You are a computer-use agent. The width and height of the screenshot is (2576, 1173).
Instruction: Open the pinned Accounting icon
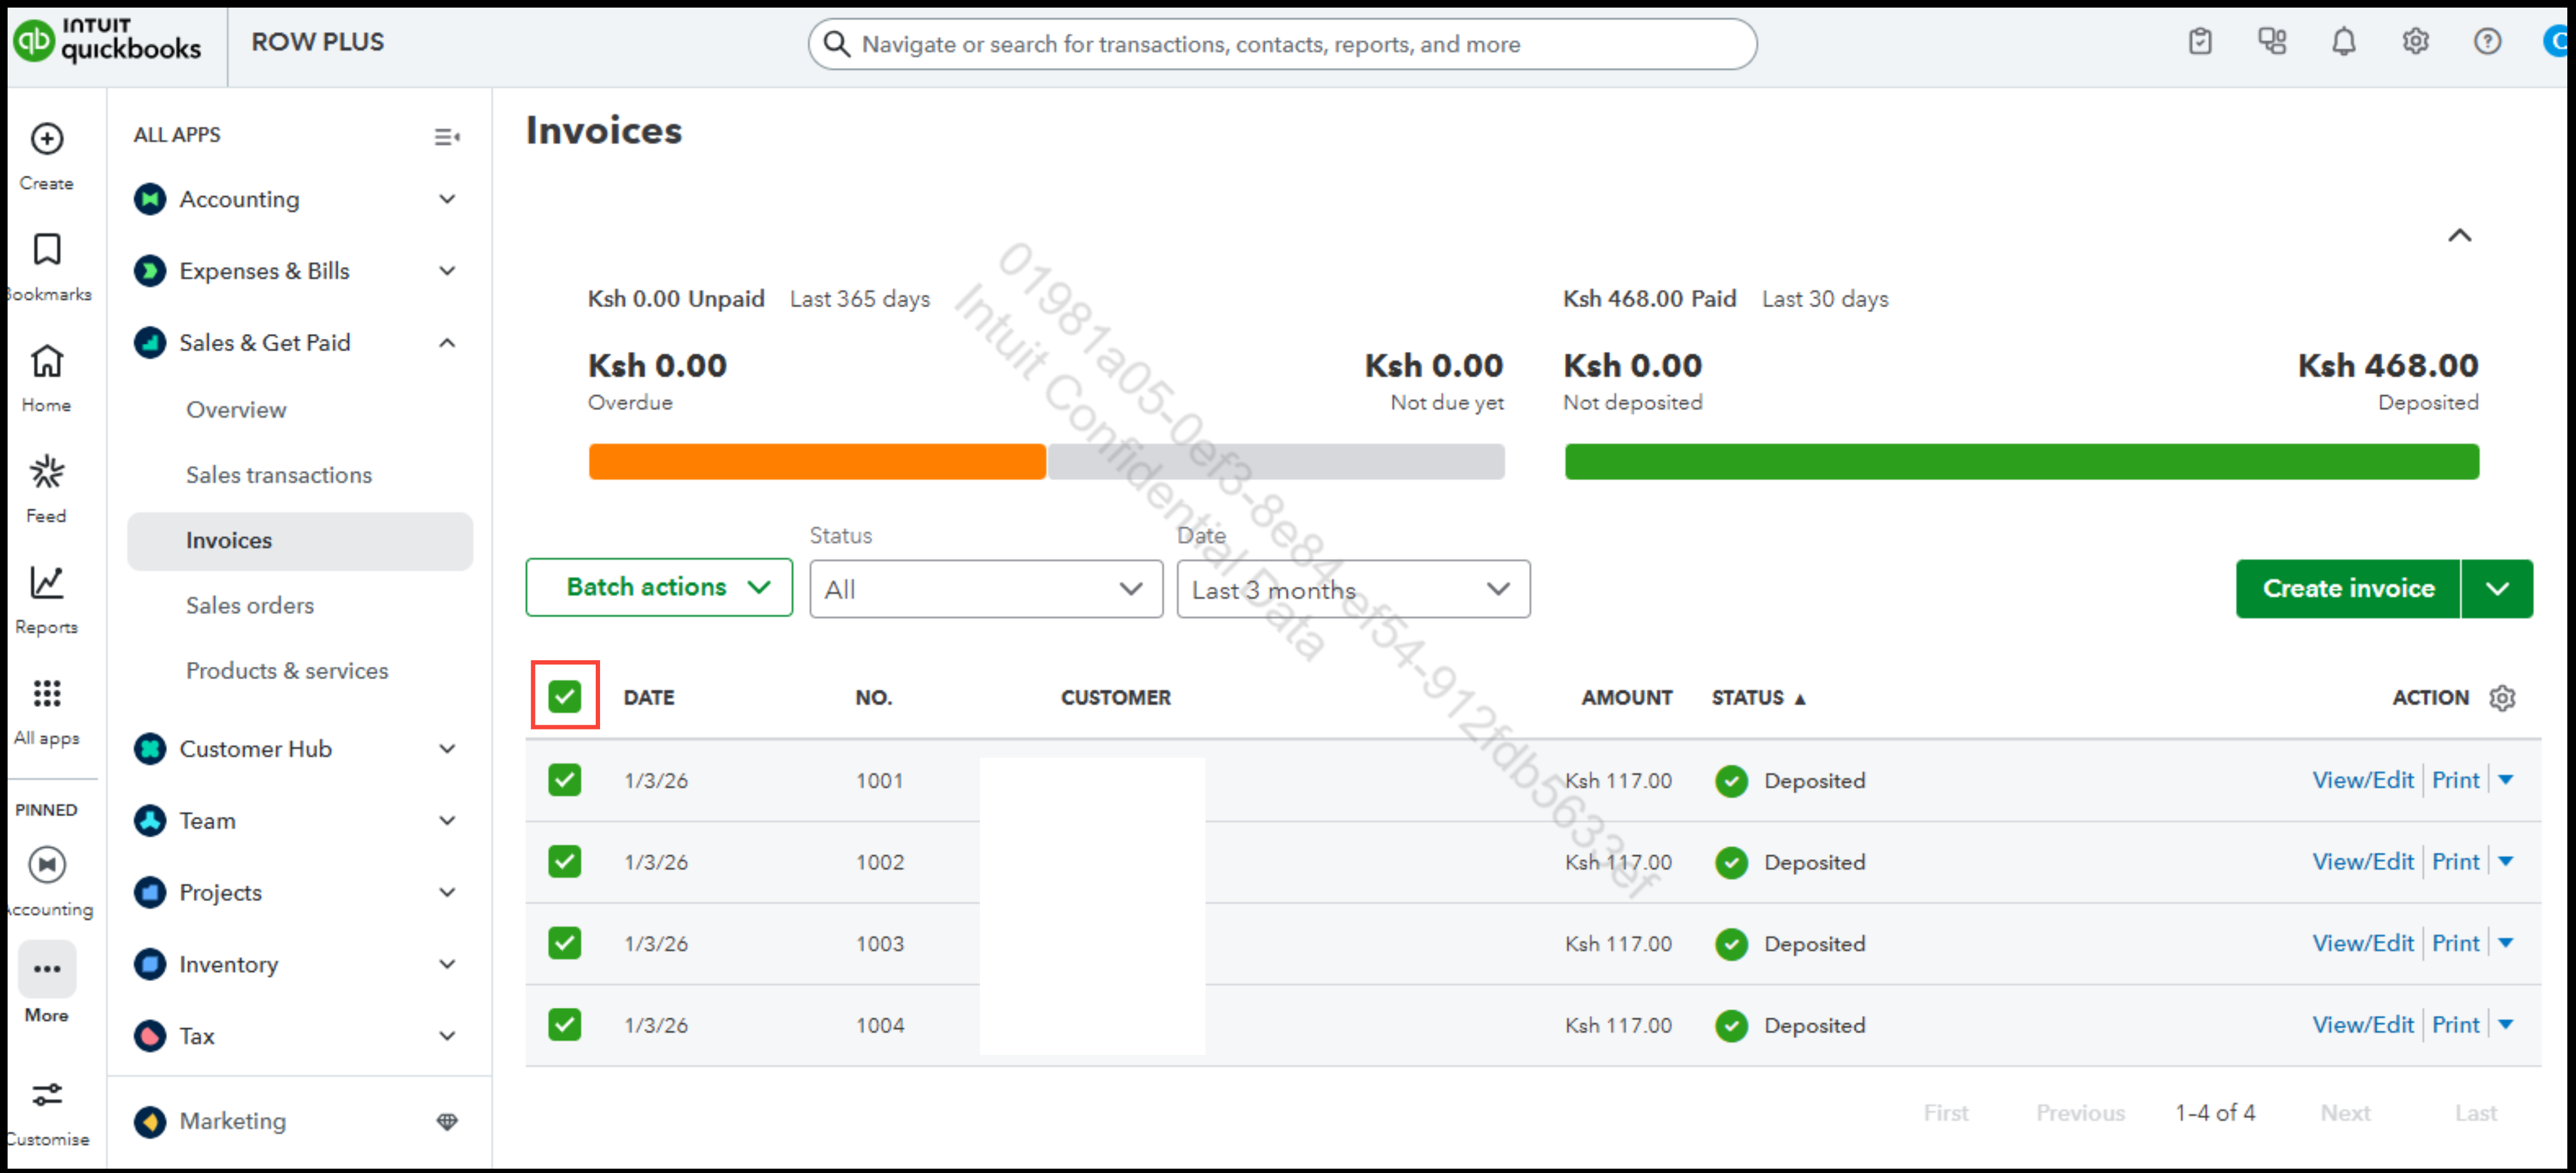pyautogui.click(x=47, y=864)
